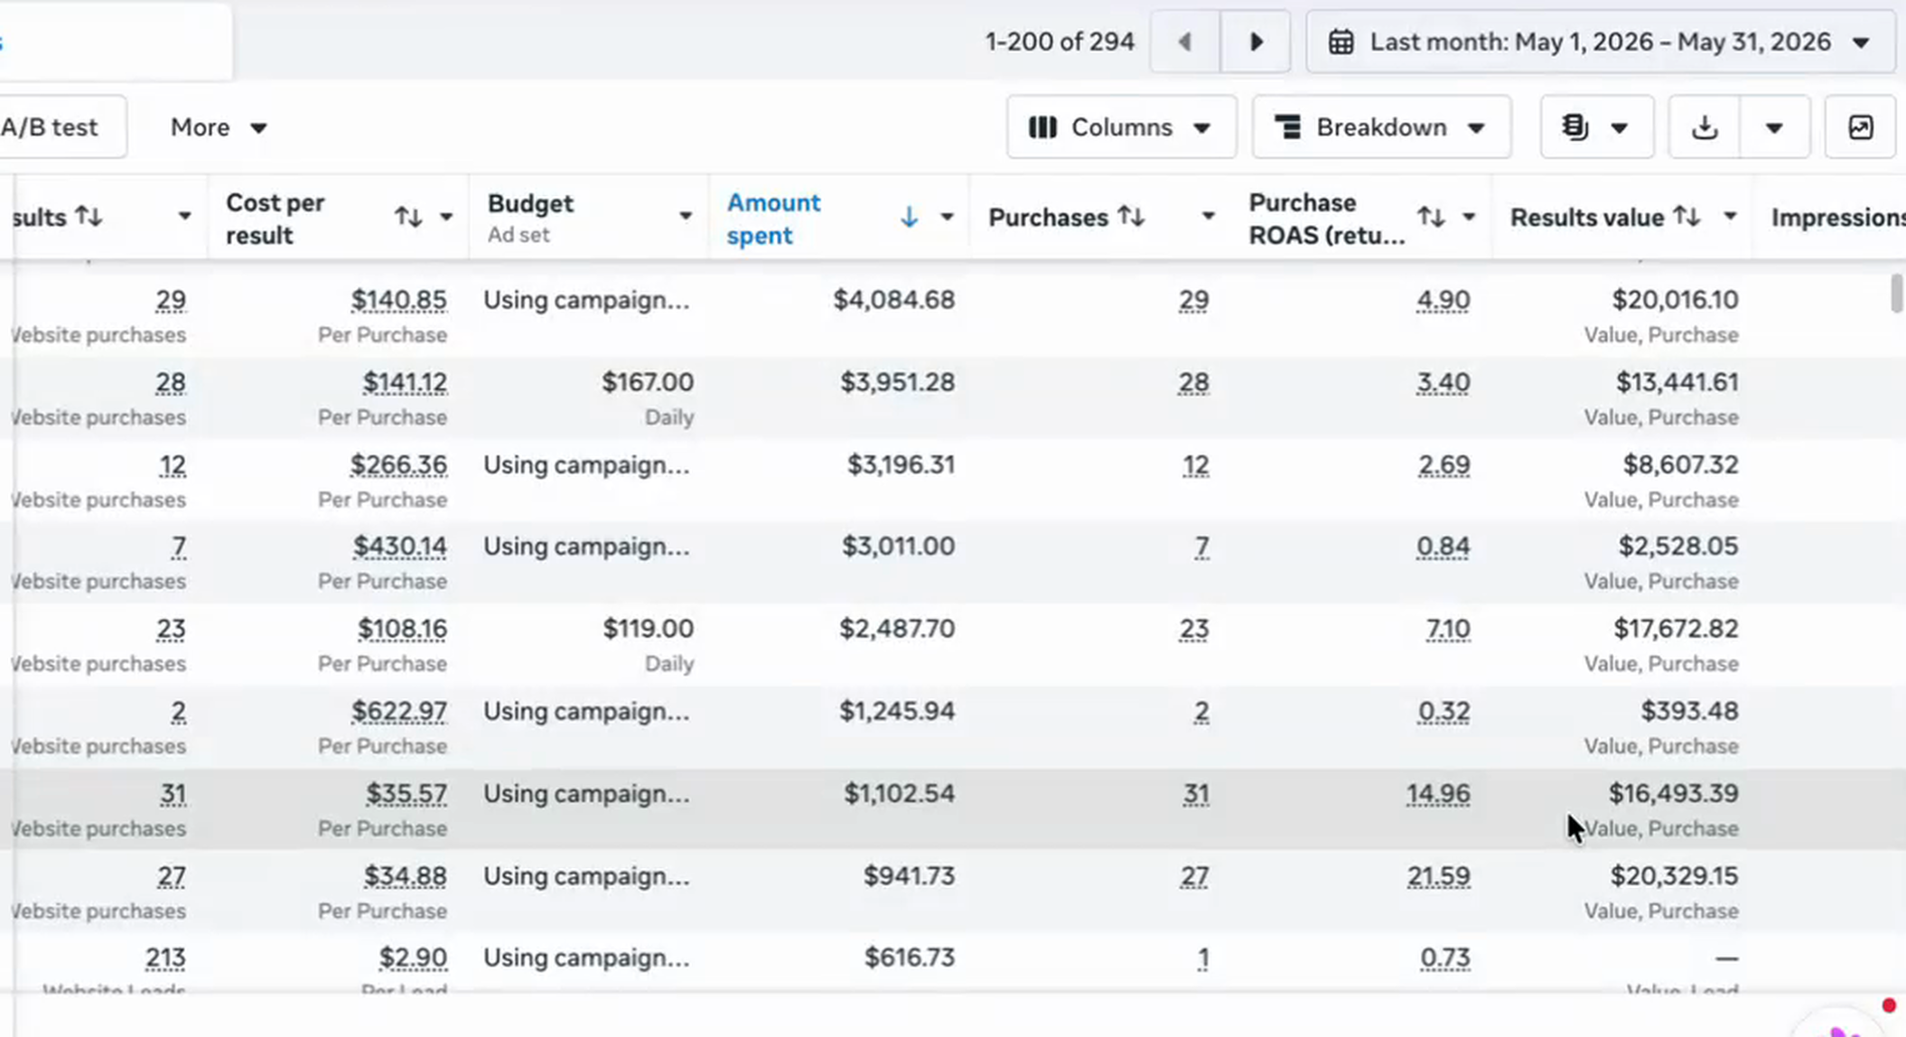Open Cost per result column menu
1906x1037 pixels.
(446, 217)
